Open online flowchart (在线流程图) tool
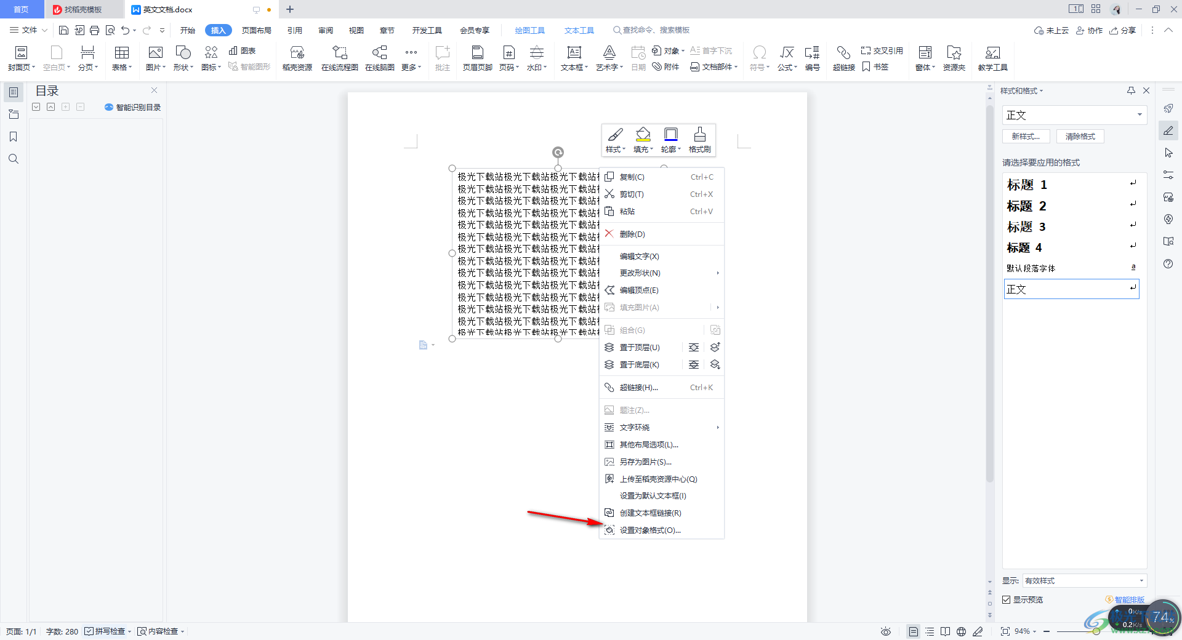 click(339, 58)
